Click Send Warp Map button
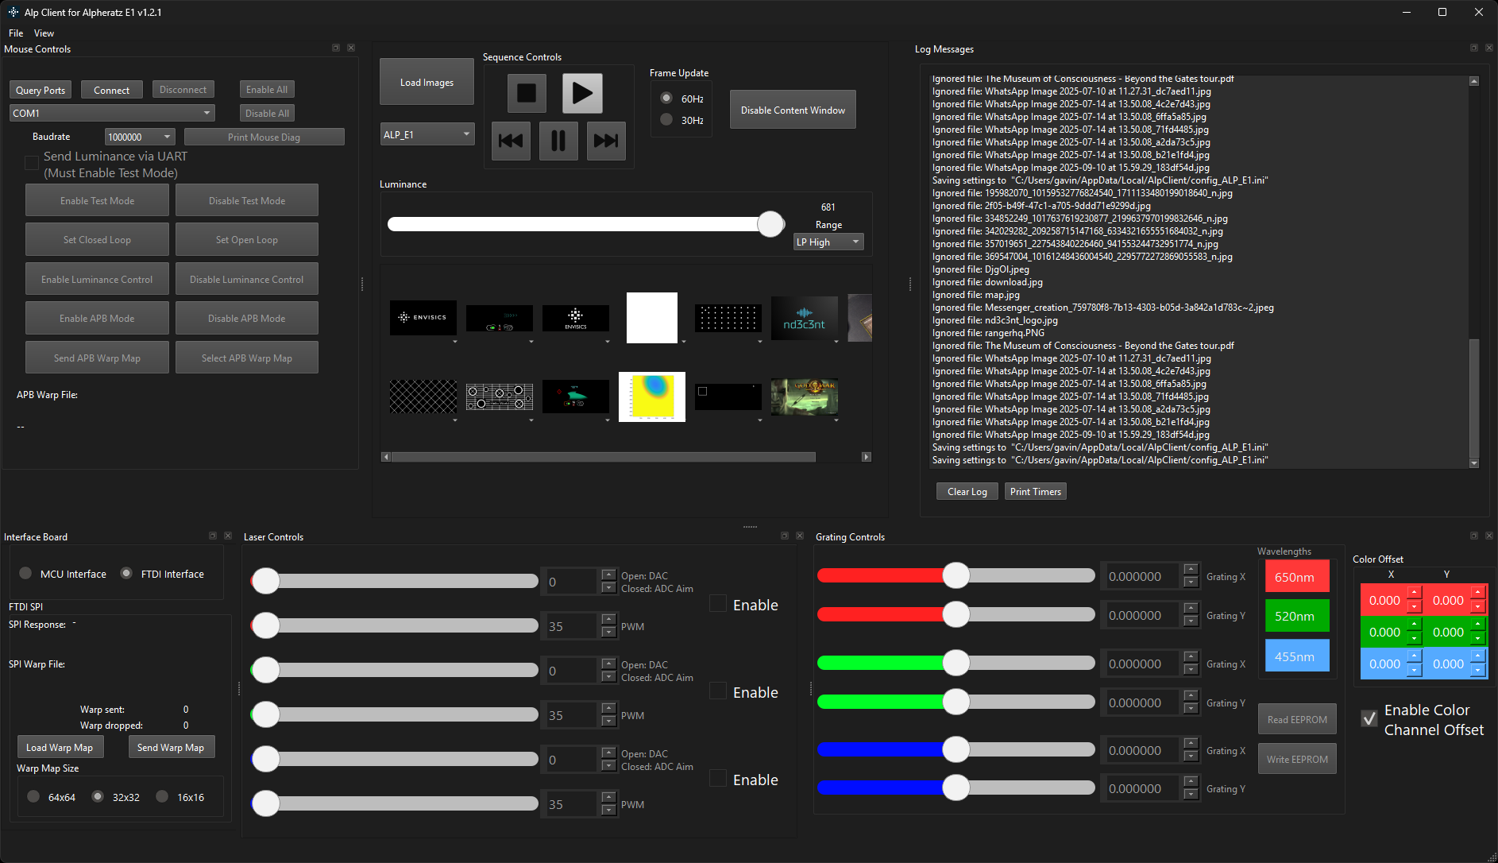The height and width of the screenshot is (863, 1498). coord(171,747)
